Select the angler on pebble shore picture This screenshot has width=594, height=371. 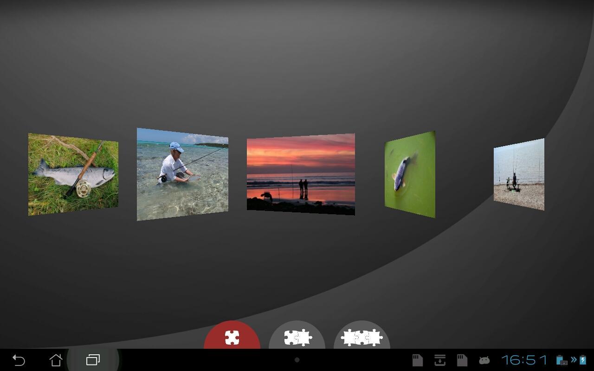pos(519,174)
